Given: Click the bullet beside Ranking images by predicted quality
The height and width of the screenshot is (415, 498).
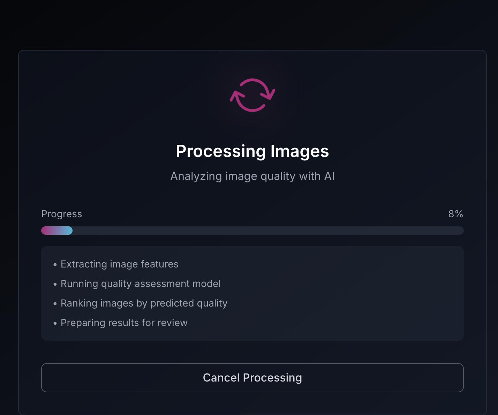Looking at the screenshot, I should pyautogui.click(x=55, y=304).
